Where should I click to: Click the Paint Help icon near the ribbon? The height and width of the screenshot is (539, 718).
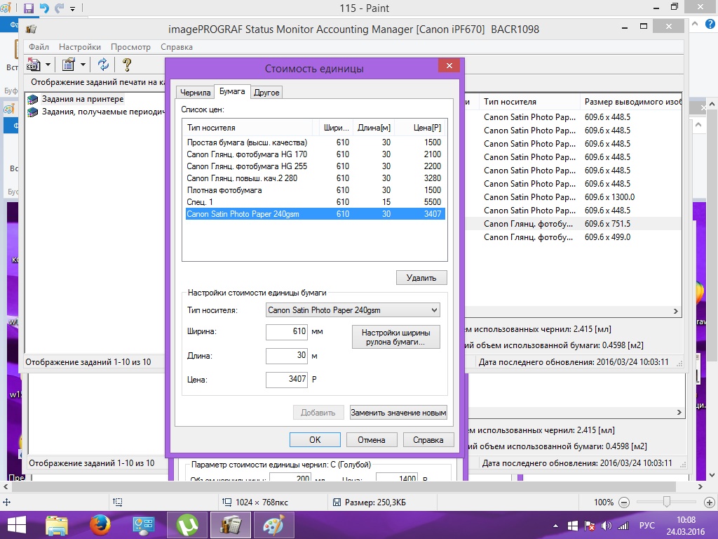pyautogui.click(x=709, y=25)
